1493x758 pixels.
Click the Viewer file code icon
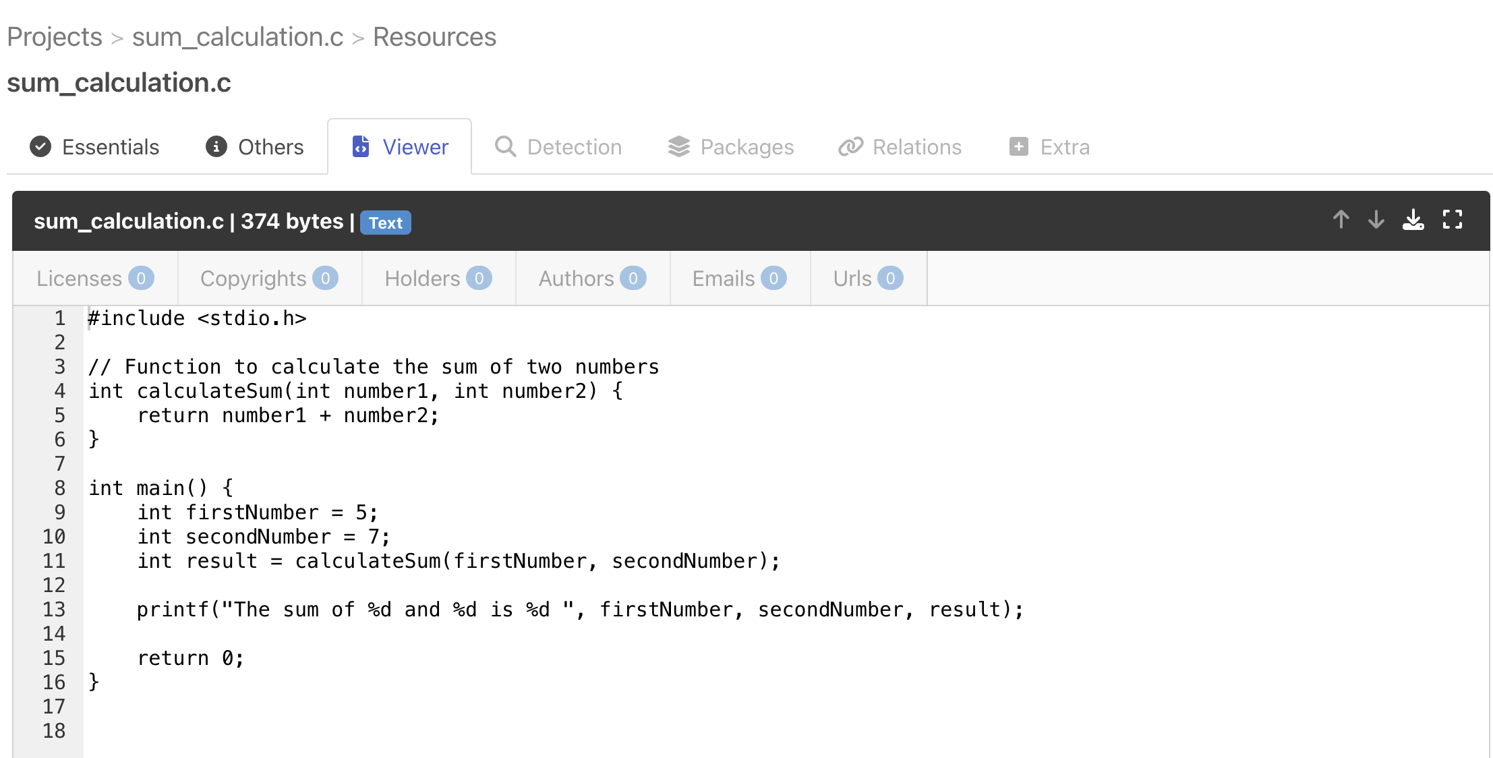click(361, 146)
